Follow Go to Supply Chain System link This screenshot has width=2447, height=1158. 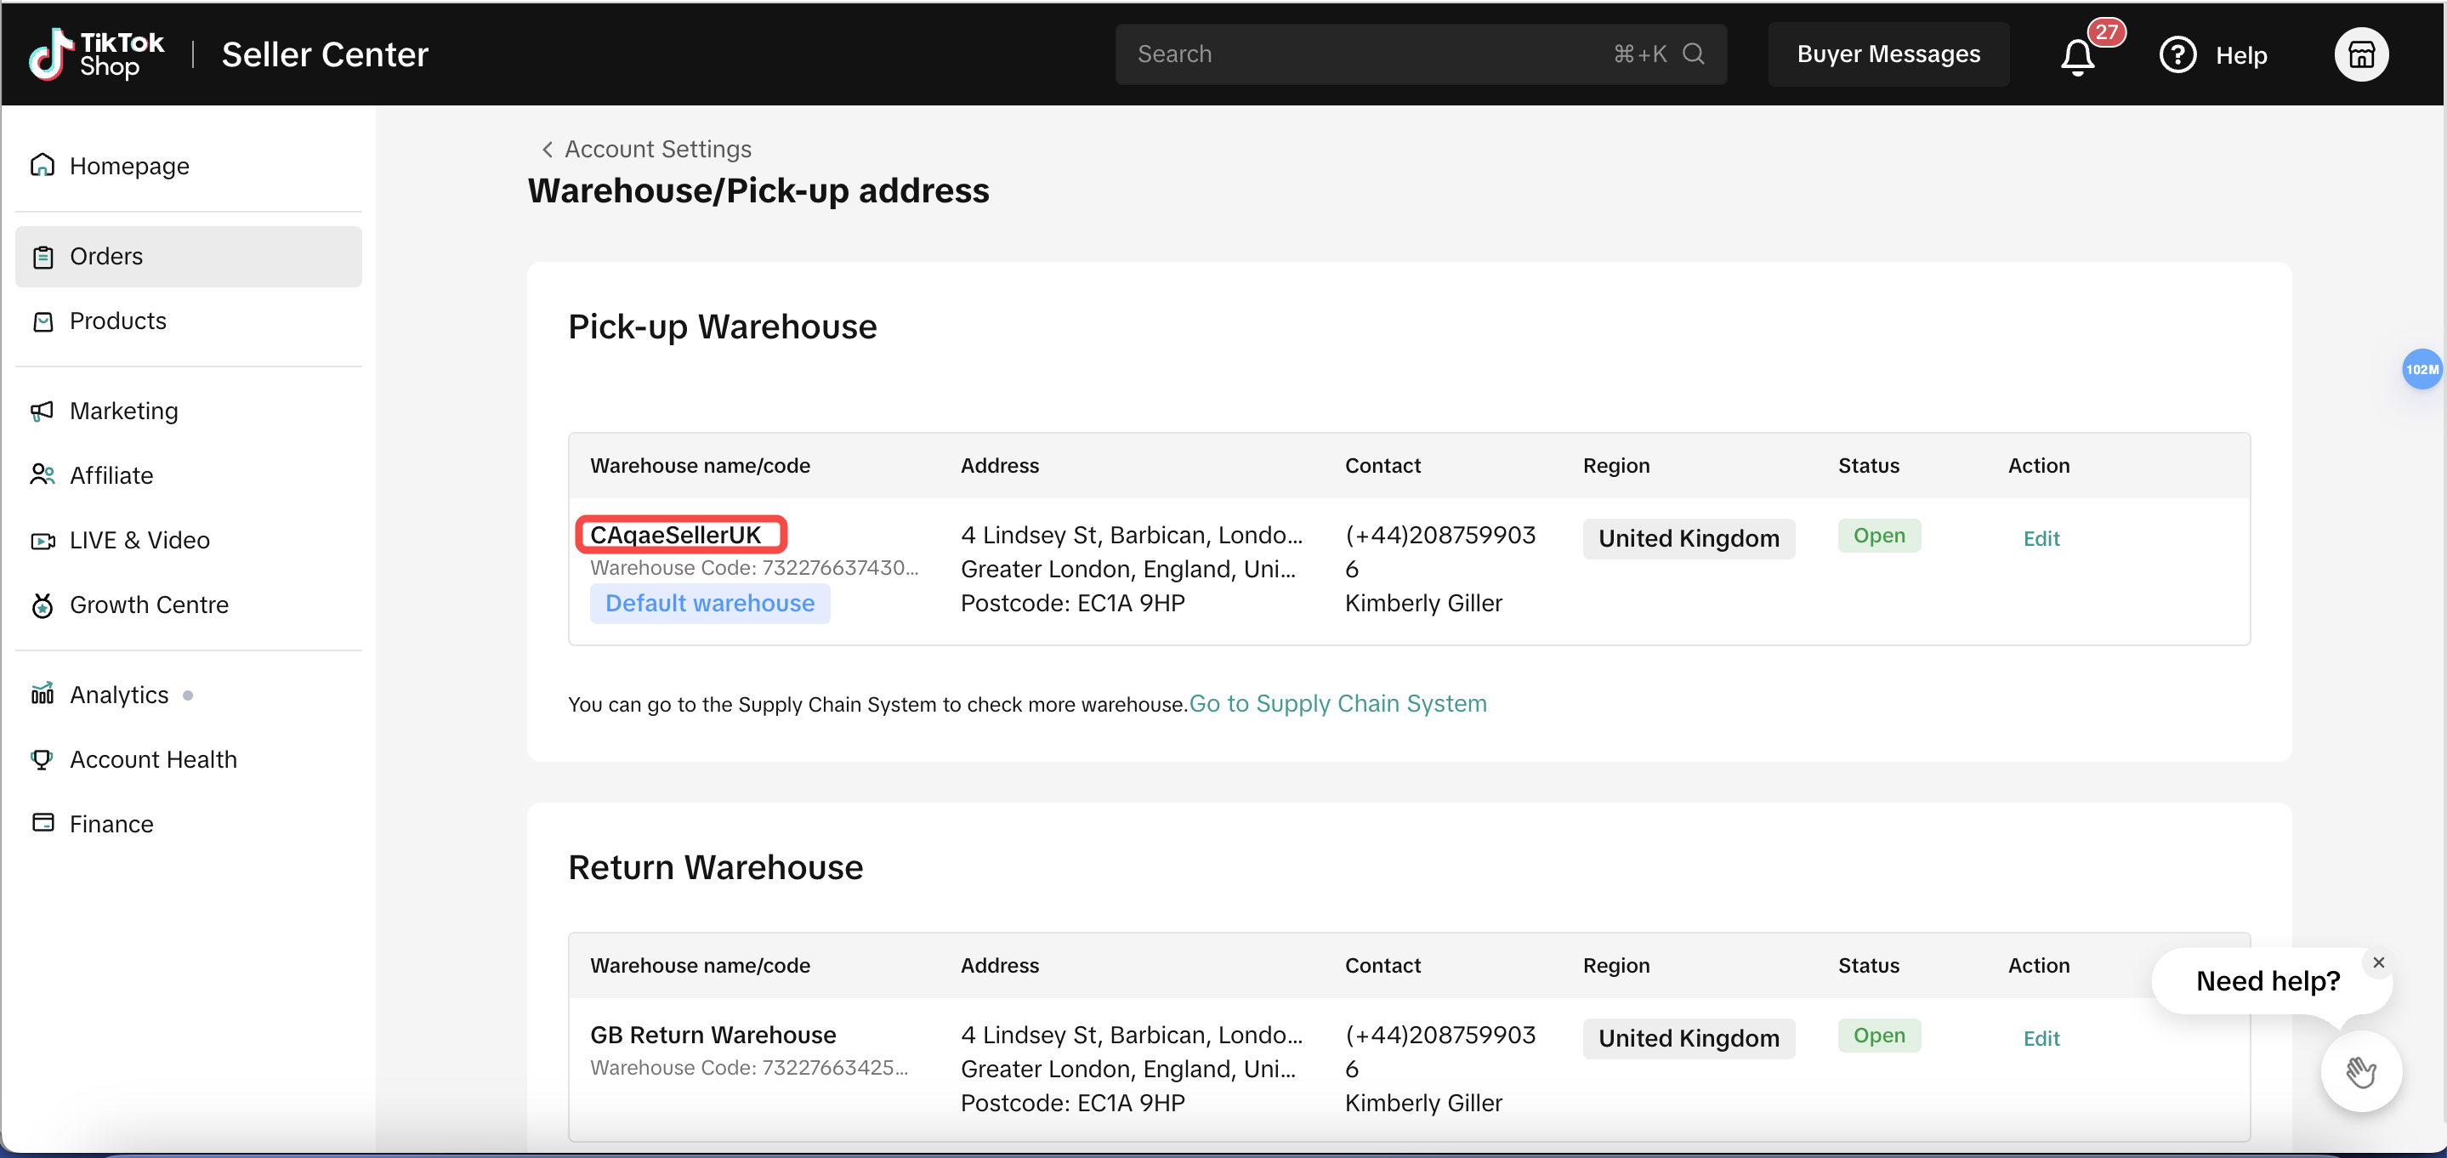[x=1337, y=704]
